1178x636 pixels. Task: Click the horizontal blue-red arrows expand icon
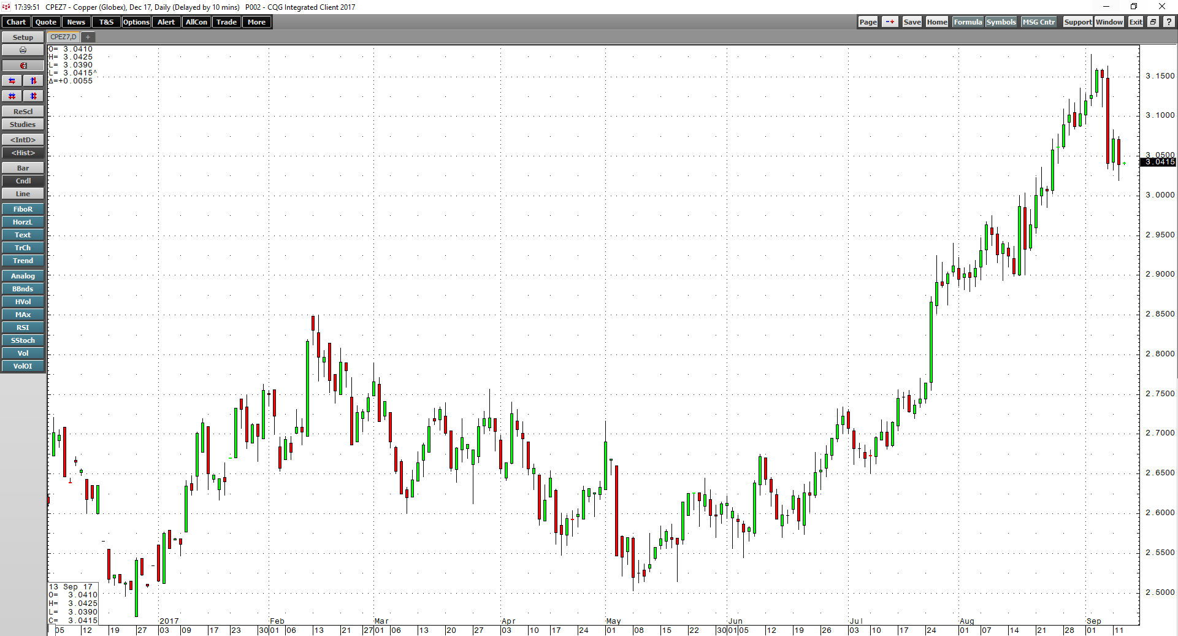[12, 81]
